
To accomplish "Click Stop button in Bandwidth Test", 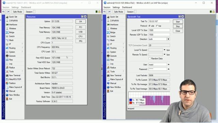I will pyautogui.click(x=178, y=26).
